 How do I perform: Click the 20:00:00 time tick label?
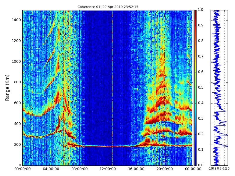164,169
